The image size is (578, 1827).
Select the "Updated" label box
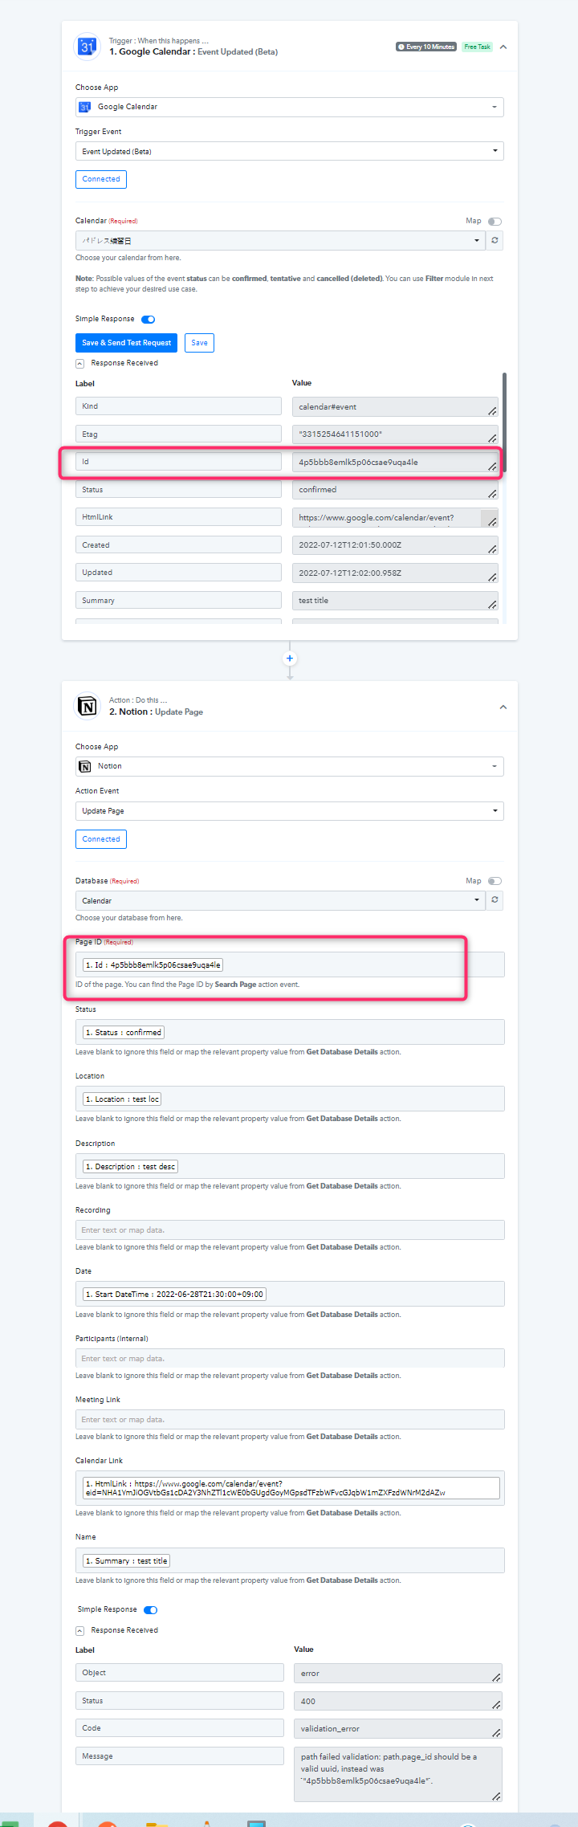178,573
